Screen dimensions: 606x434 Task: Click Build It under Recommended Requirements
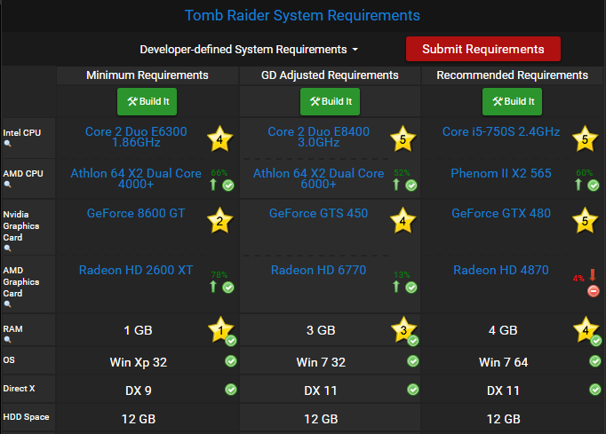(512, 101)
